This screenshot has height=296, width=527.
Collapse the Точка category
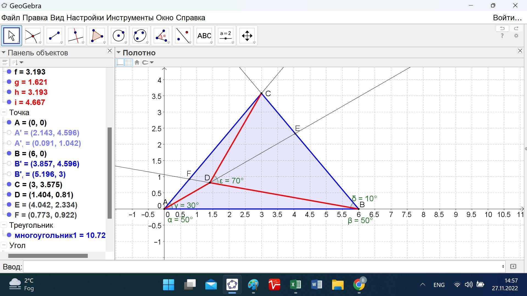click(4, 112)
